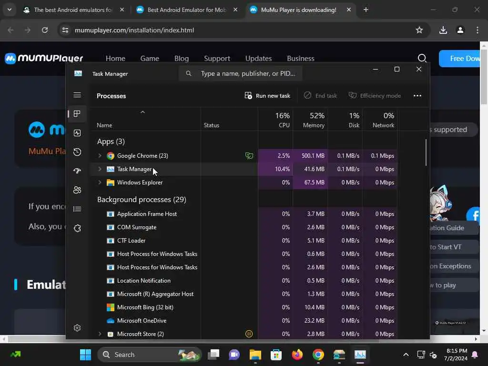Image resolution: width=488 pixels, height=366 pixels.
Task: Click the Status column header
Action: coord(229,120)
